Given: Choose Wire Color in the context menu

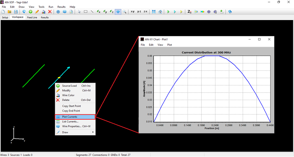Looking at the screenshot, I should [75, 95].
